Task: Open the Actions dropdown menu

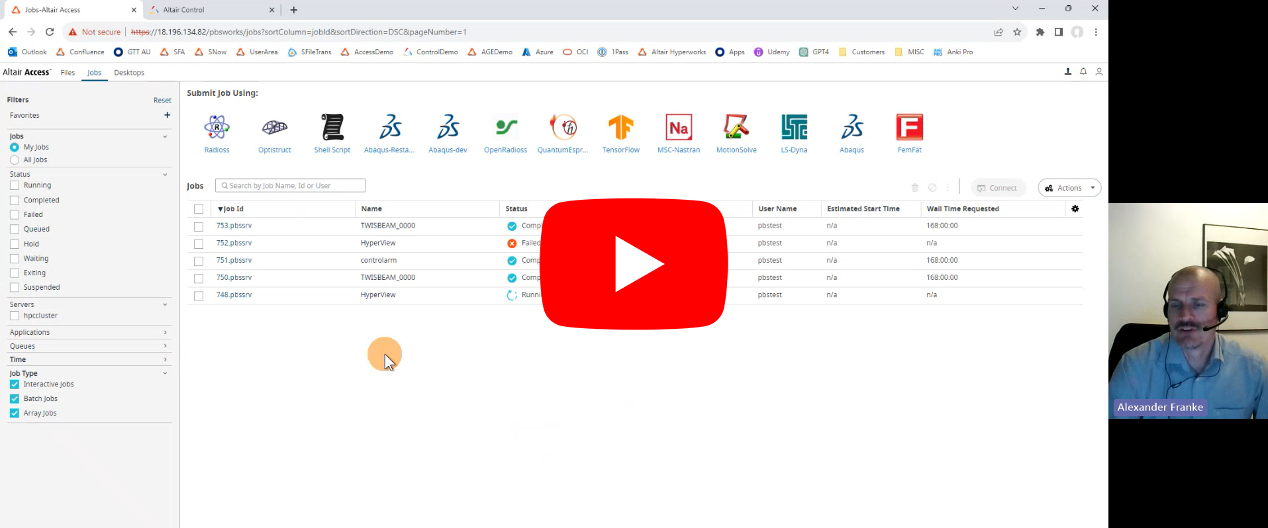Action: click(1069, 188)
